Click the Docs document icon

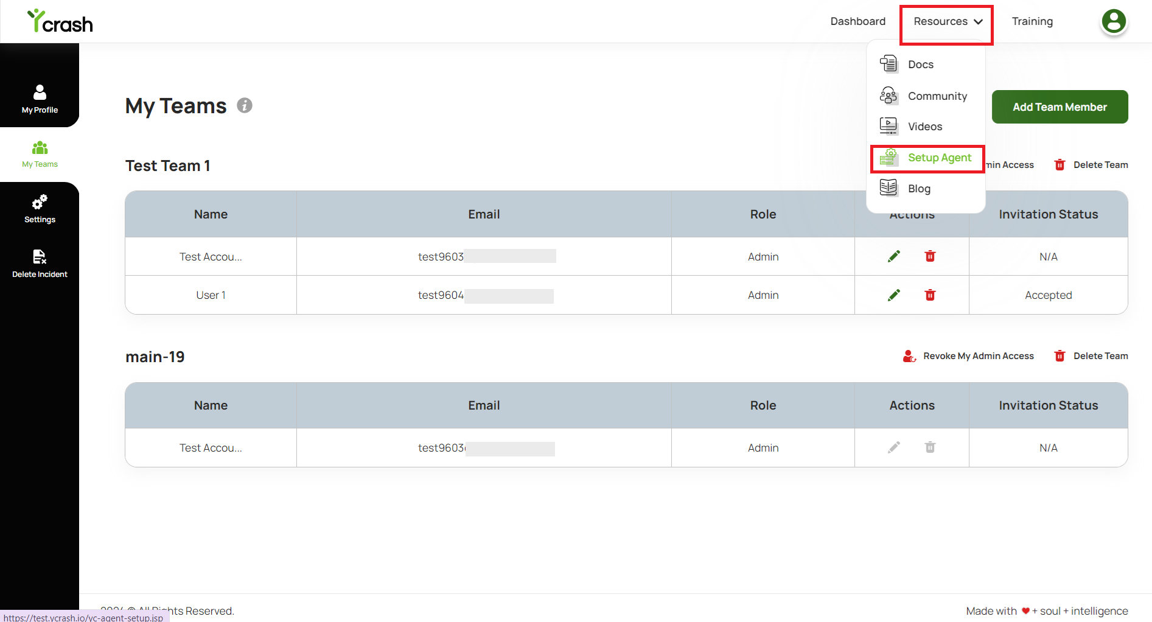point(888,63)
